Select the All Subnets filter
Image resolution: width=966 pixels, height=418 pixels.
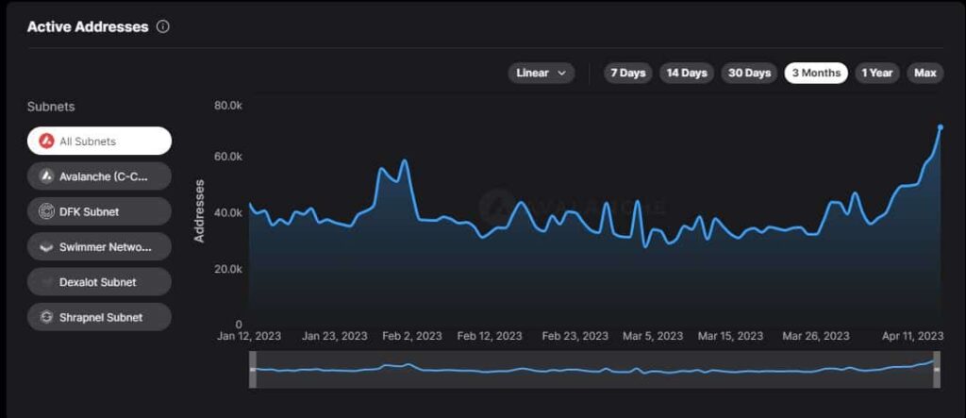(99, 142)
